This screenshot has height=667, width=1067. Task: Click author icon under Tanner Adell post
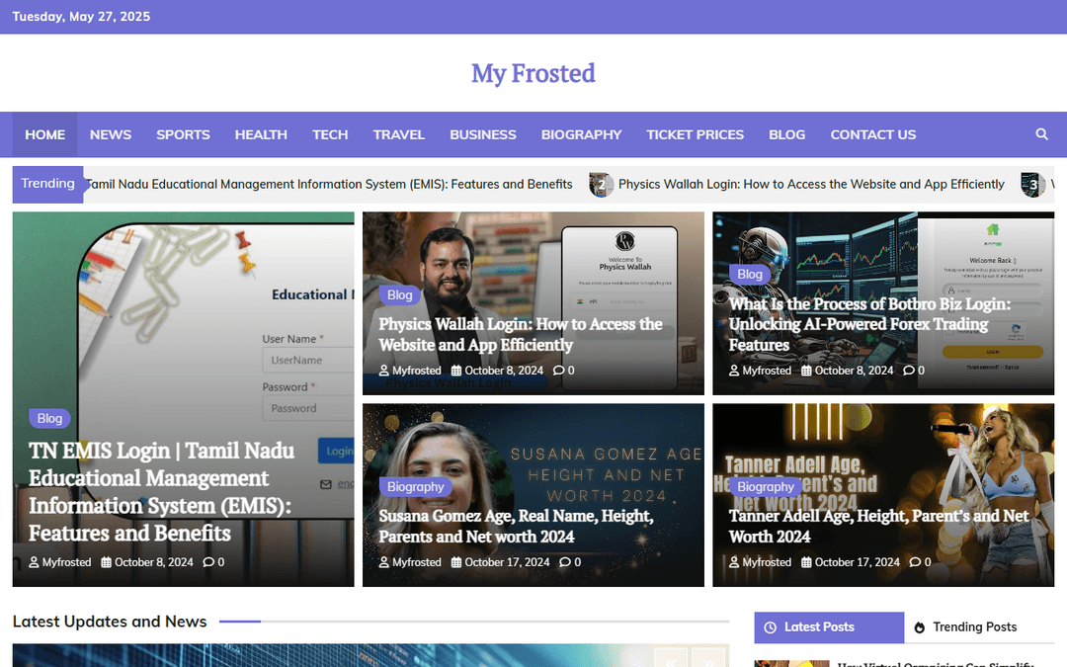tap(734, 562)
